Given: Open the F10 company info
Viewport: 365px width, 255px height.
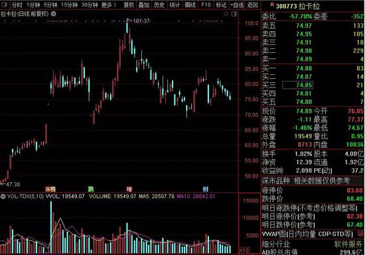Looking at the screenshot, I should (206, 5).
